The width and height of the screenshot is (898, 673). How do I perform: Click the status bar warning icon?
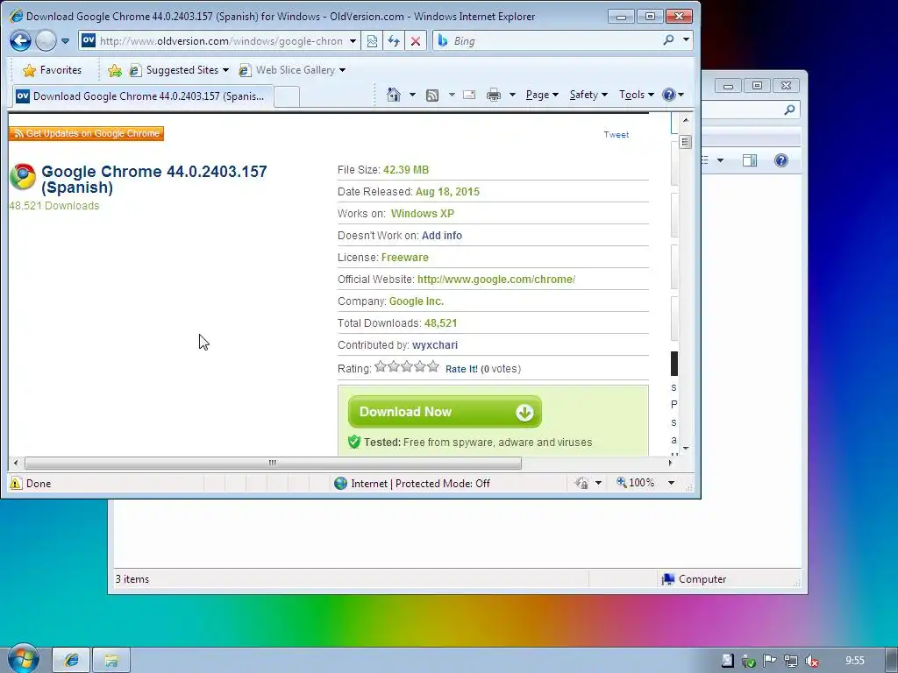point(16,483)
